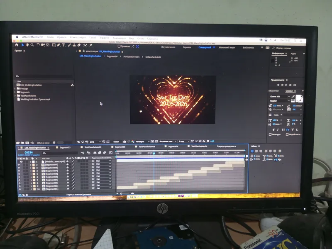Screen dimensions: 332x249
Task: Enable the Привязка snapping checkbox
Action: (119, 46)
